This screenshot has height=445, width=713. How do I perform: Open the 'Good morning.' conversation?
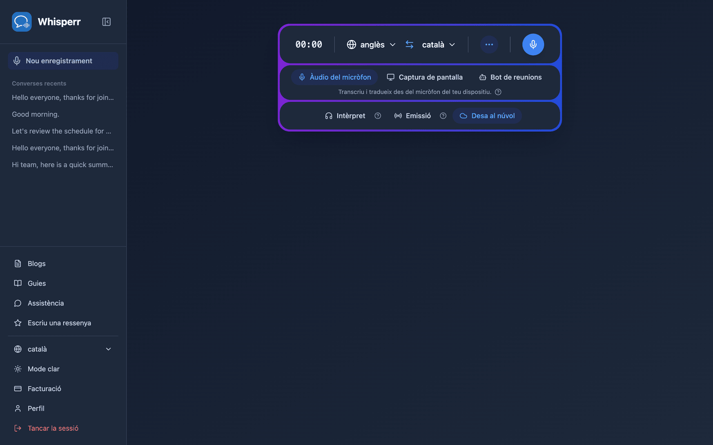[x=63, y=114]
